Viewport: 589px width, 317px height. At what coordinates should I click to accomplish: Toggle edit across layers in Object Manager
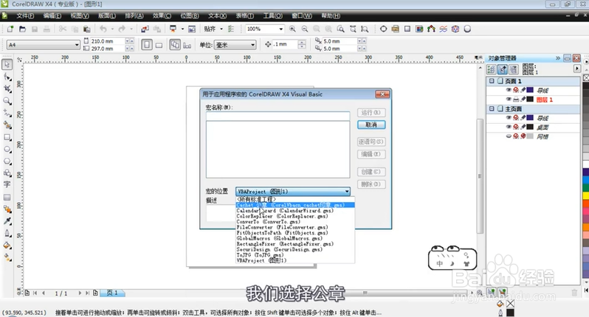point(502,69)
